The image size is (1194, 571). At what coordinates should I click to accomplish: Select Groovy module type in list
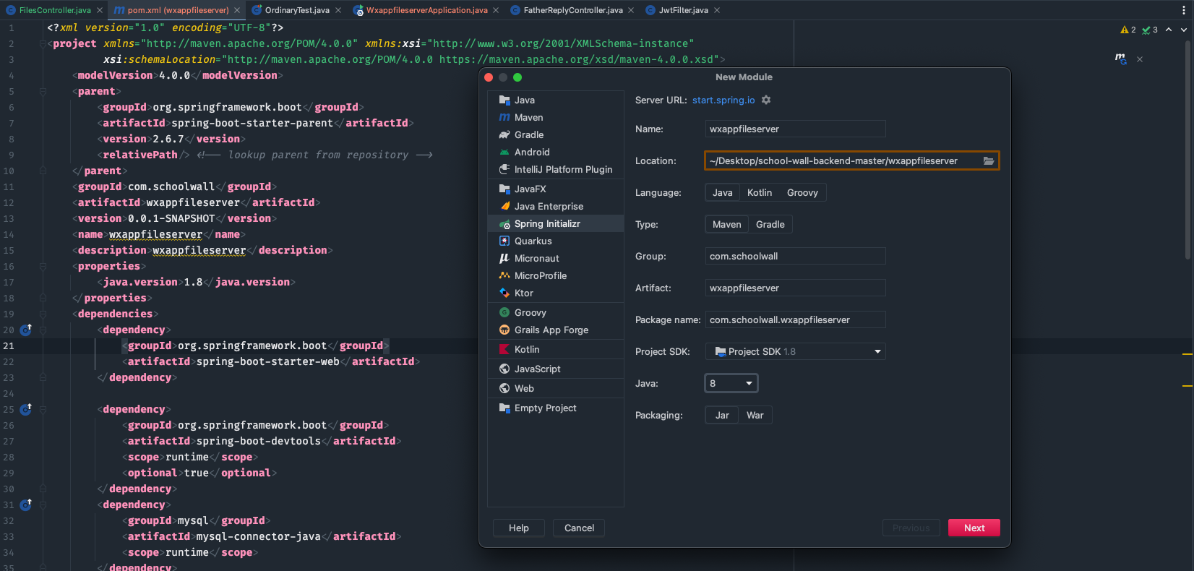(x=555, y=312)
